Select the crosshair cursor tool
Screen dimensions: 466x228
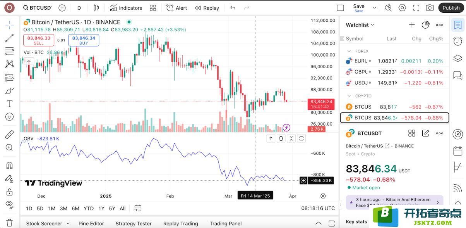pyautogui.click(x=10, y=25)
